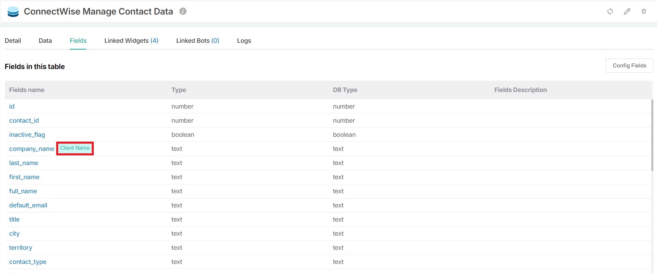The height and width of the screenshot is (274, 657).
Task: Open the Data tab
Action: pos(45,40)
